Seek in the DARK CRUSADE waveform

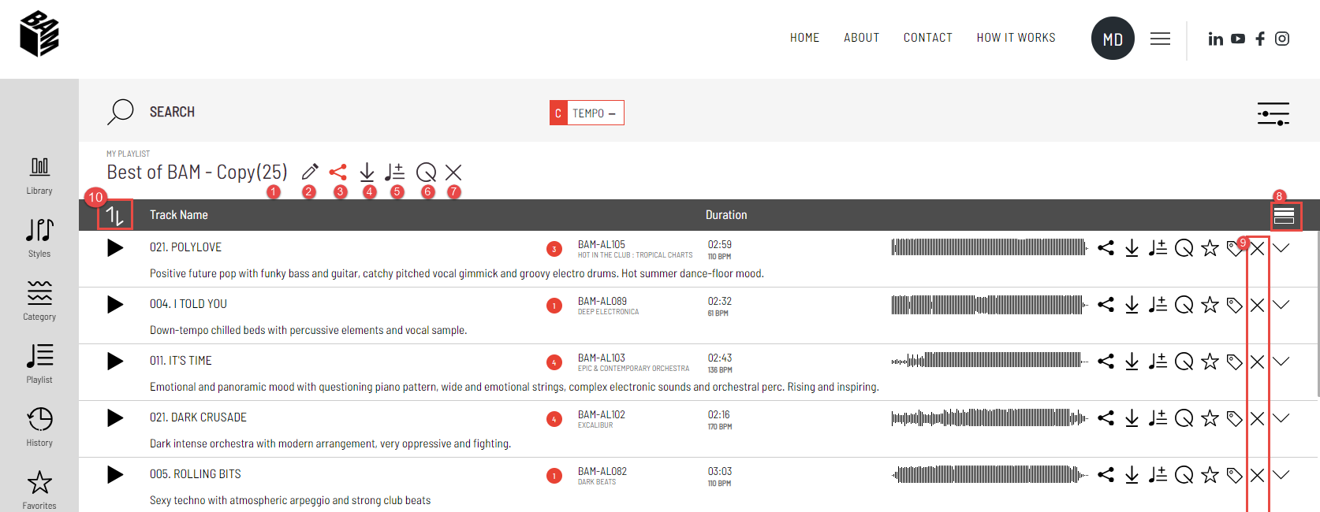(990, 418)
